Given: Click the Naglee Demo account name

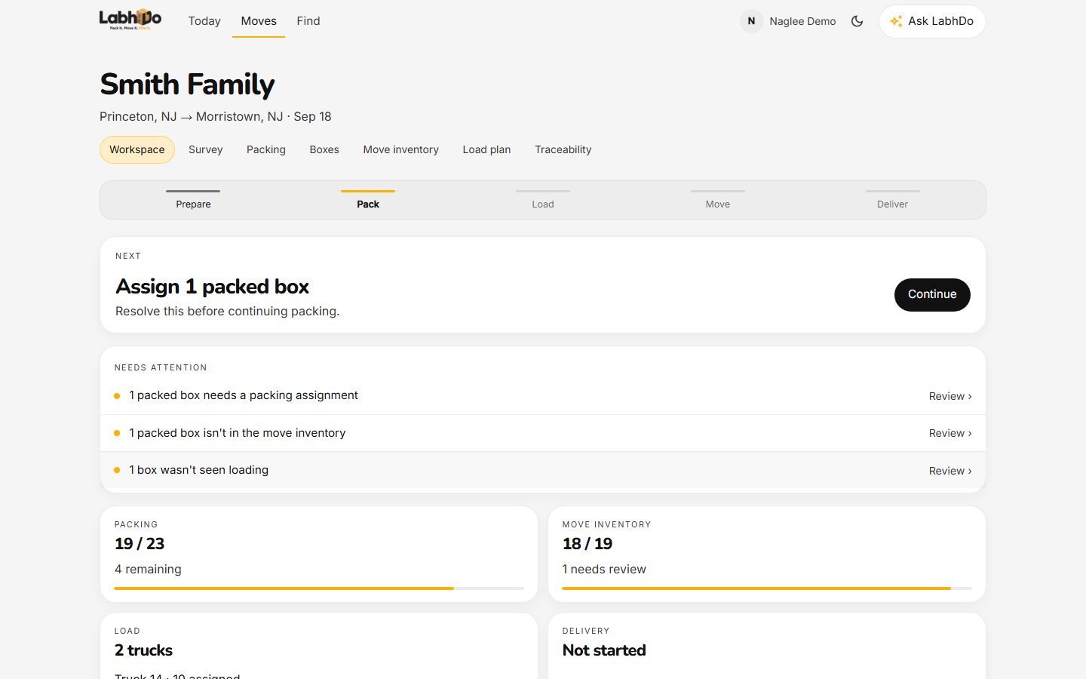Looking at the screenshot, I should tap(802, 21).
